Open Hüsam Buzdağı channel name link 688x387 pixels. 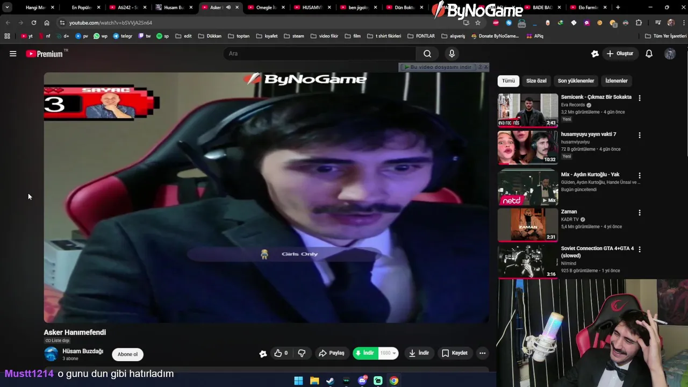point(83,351)
